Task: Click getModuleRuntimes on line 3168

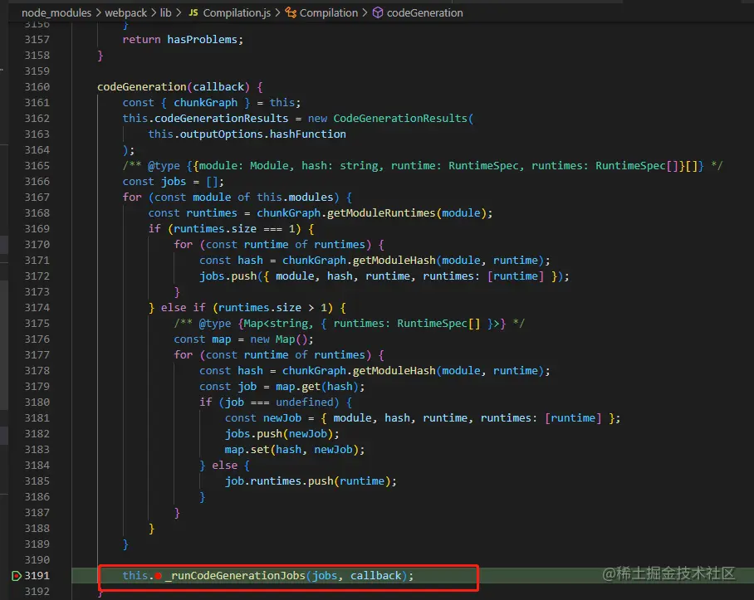Action: [381, 212]
